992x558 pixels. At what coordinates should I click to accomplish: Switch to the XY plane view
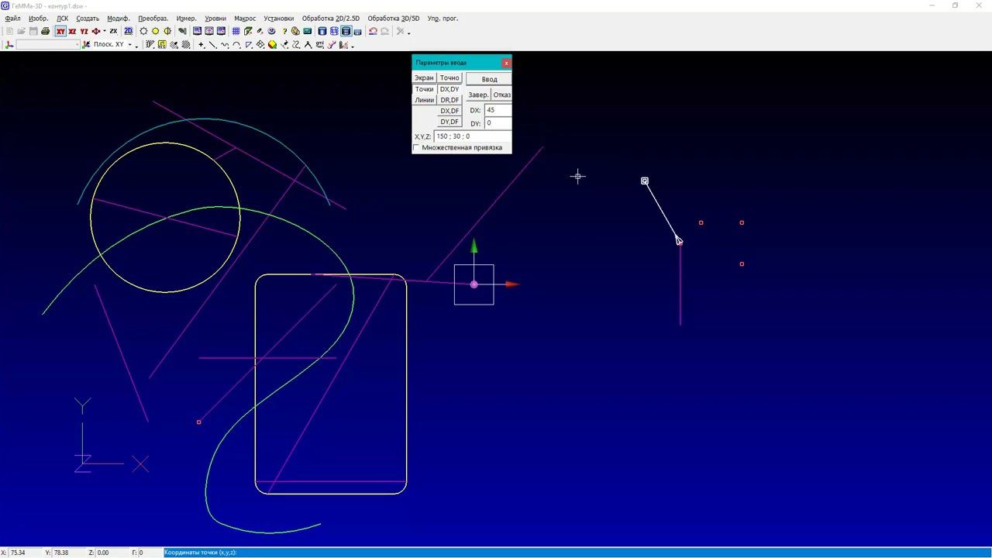60,32
